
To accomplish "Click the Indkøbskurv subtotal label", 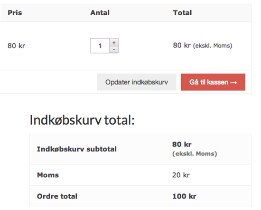I will point(77,149).
